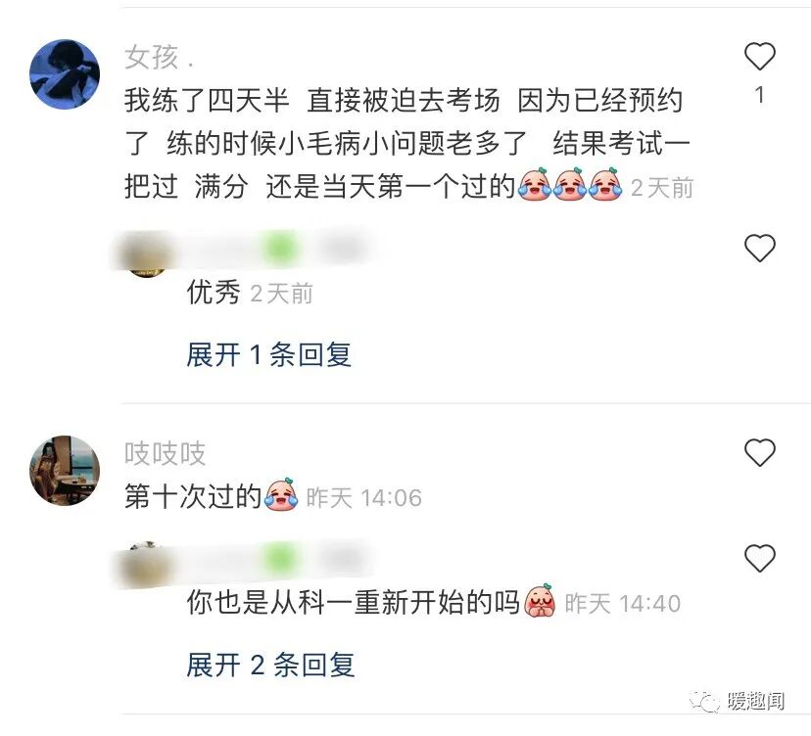Screen dimensions: 811x736
Task: Expand 展开 2 条回复 replies
Action: click(x=270, y=665)
